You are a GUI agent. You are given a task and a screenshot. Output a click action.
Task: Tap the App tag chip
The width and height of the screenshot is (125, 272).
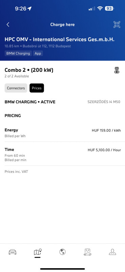pos(38,53)
